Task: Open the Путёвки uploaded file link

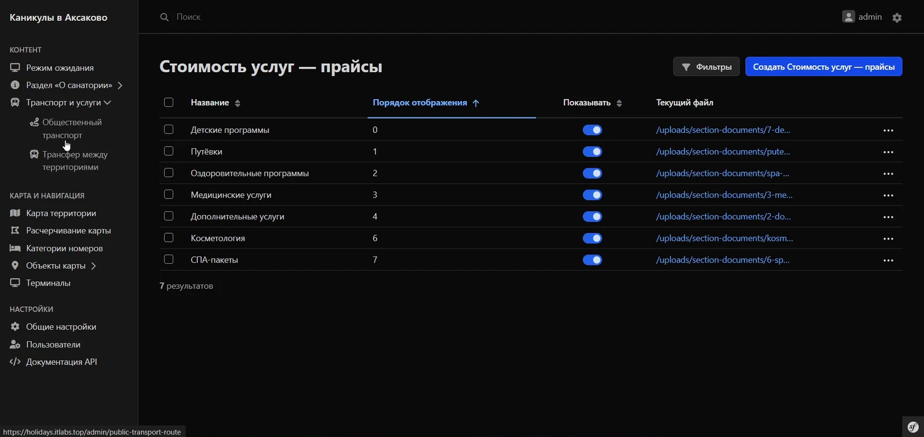Action: coord(723,152)
